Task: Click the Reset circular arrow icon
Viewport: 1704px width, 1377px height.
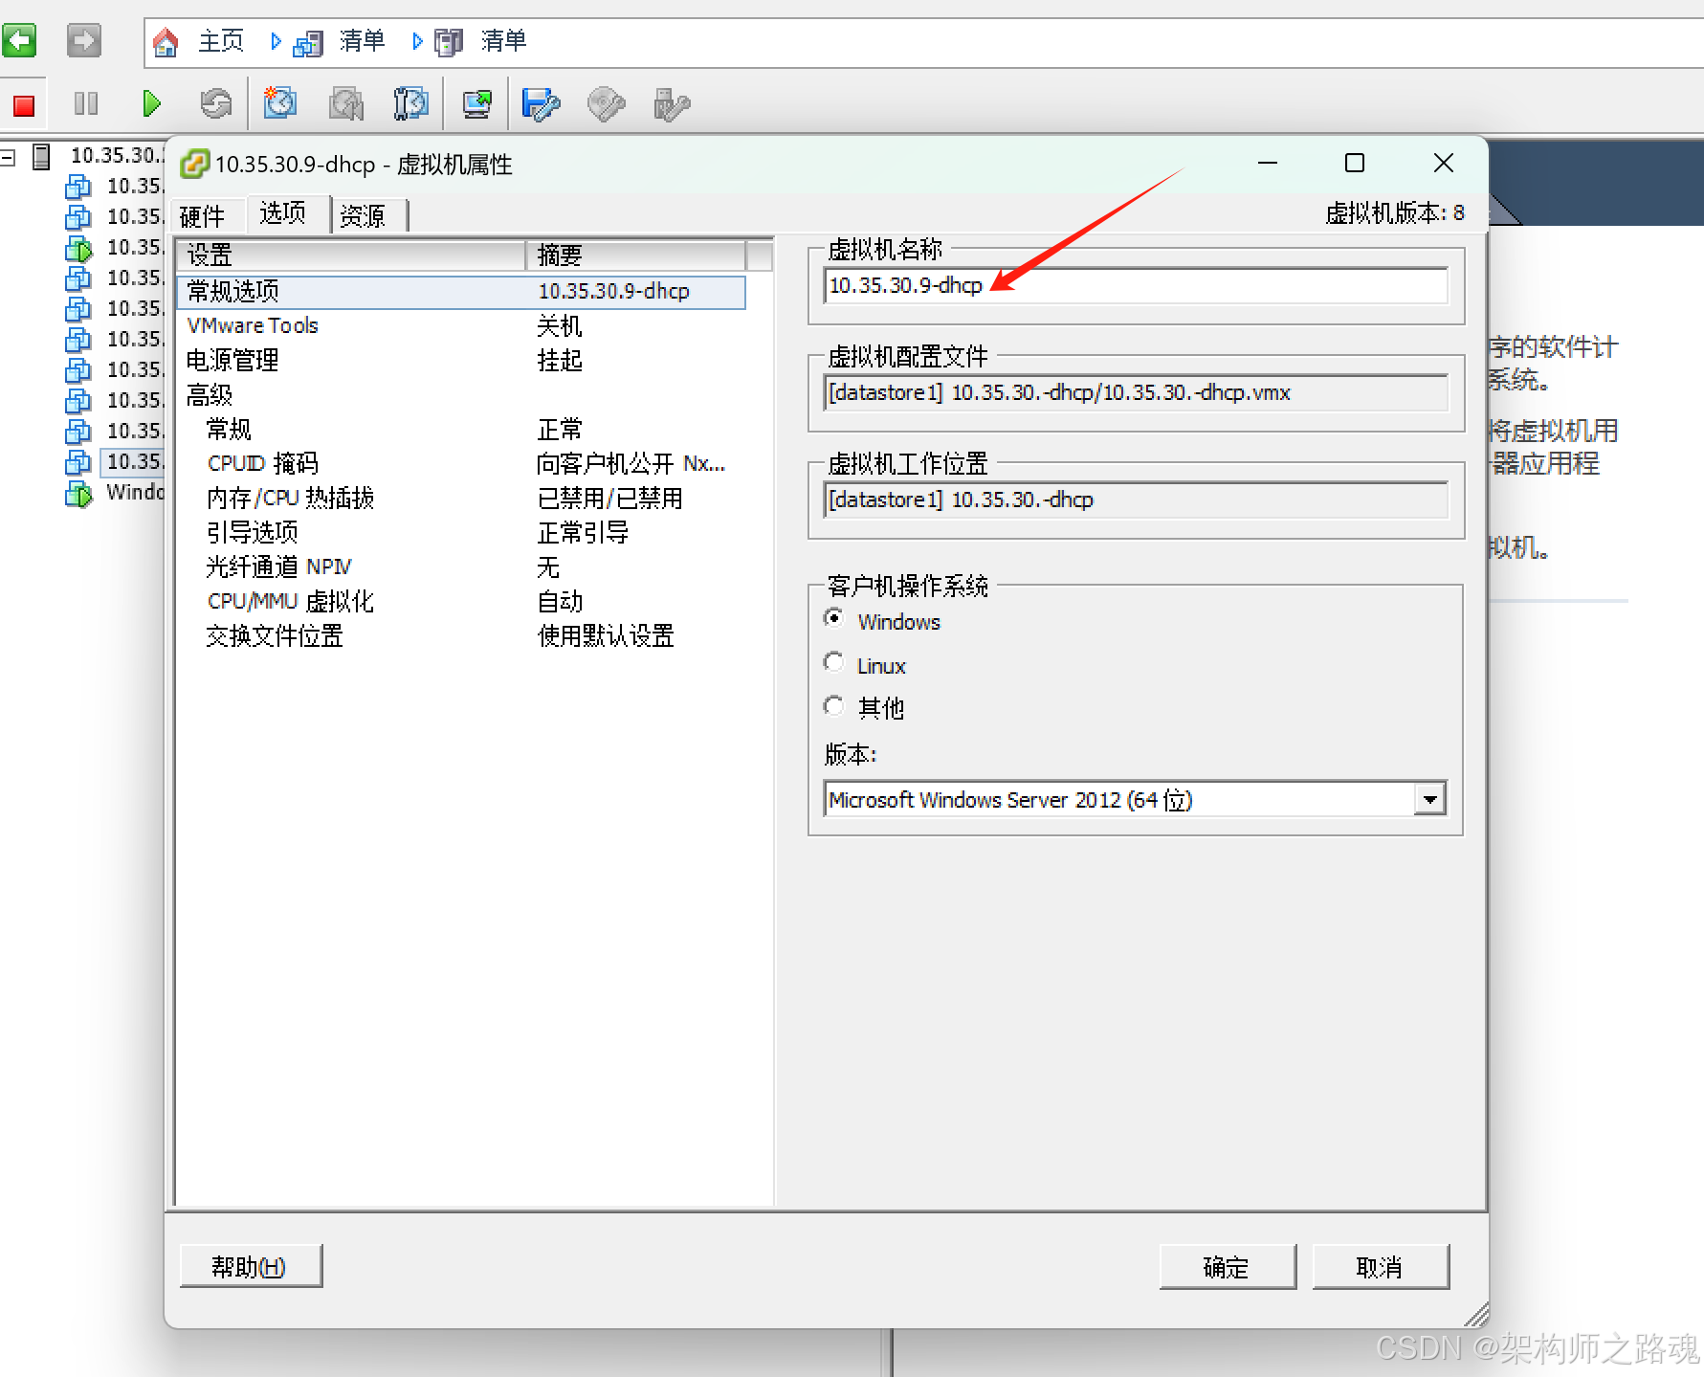Action: coord(216,103)
